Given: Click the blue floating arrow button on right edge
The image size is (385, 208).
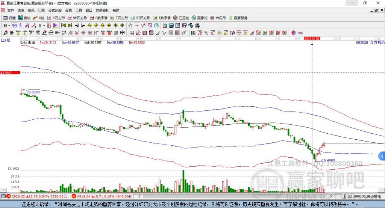Looking at the screenshot, I should pyautogui.click(x=382, y=156).
